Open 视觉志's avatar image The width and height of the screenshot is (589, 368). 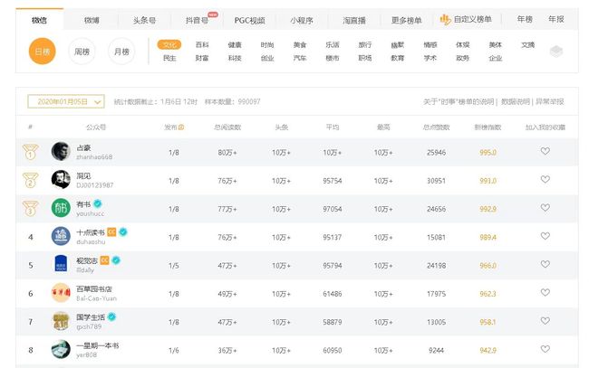61,264
